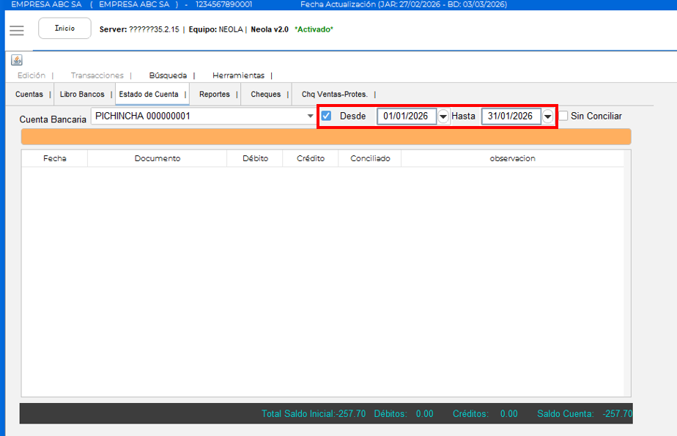Click the Hasta date input field
The width and height of the screenshot is (677, 436).
click(510, 117)
